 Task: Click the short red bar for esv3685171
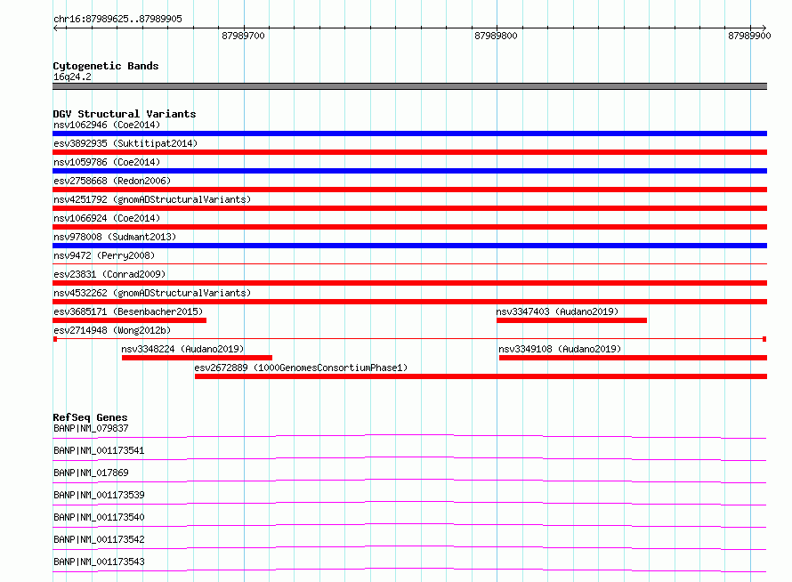pos(129,320)
